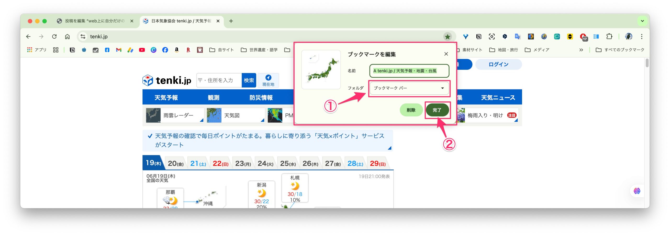This screenshot has width=670, height=235.
Task: Open the Notion Web Clipper extension
Action: coord(479,37)
